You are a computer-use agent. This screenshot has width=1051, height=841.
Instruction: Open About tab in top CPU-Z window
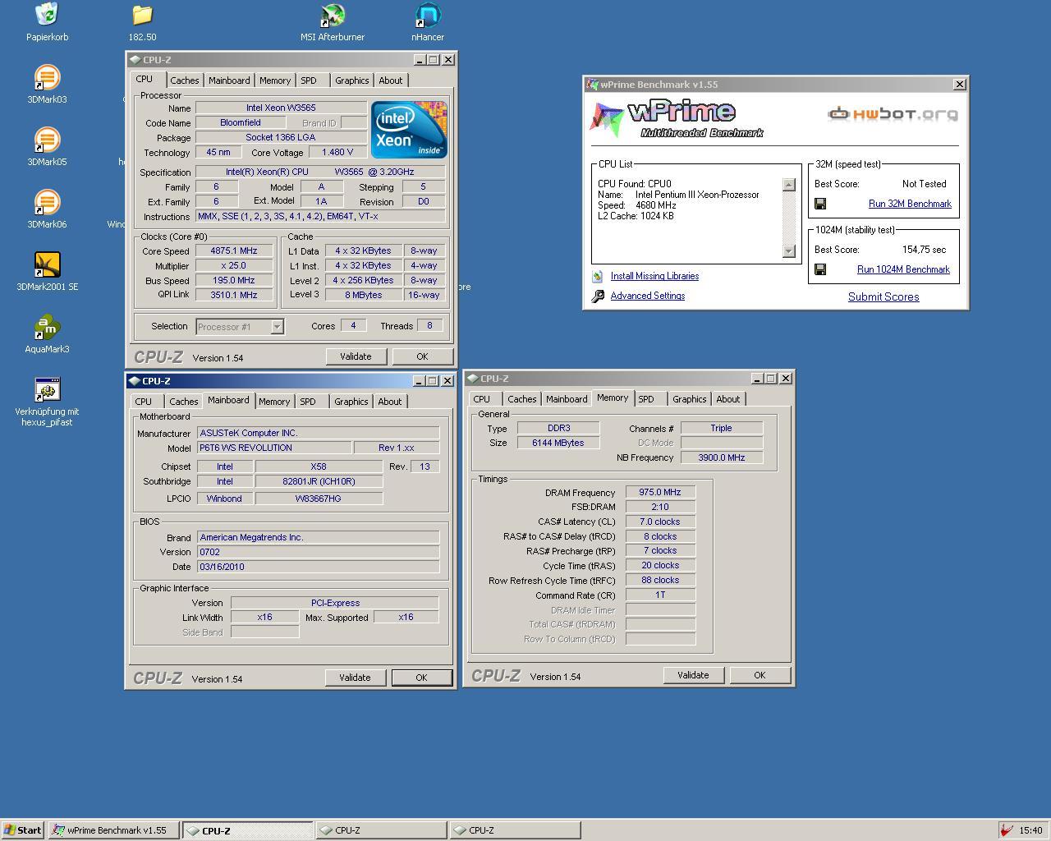coord(391,80)
